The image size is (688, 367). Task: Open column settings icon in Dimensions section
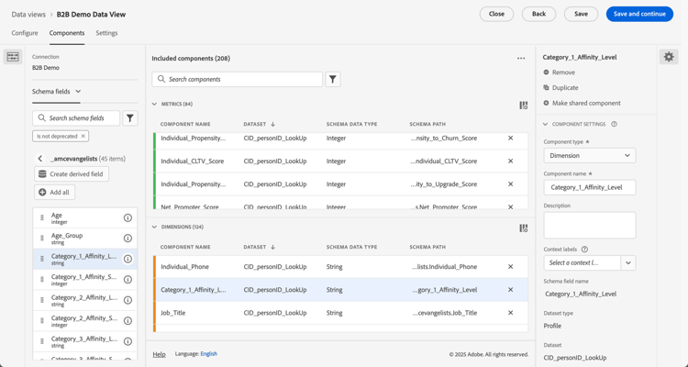click(523, 228)
